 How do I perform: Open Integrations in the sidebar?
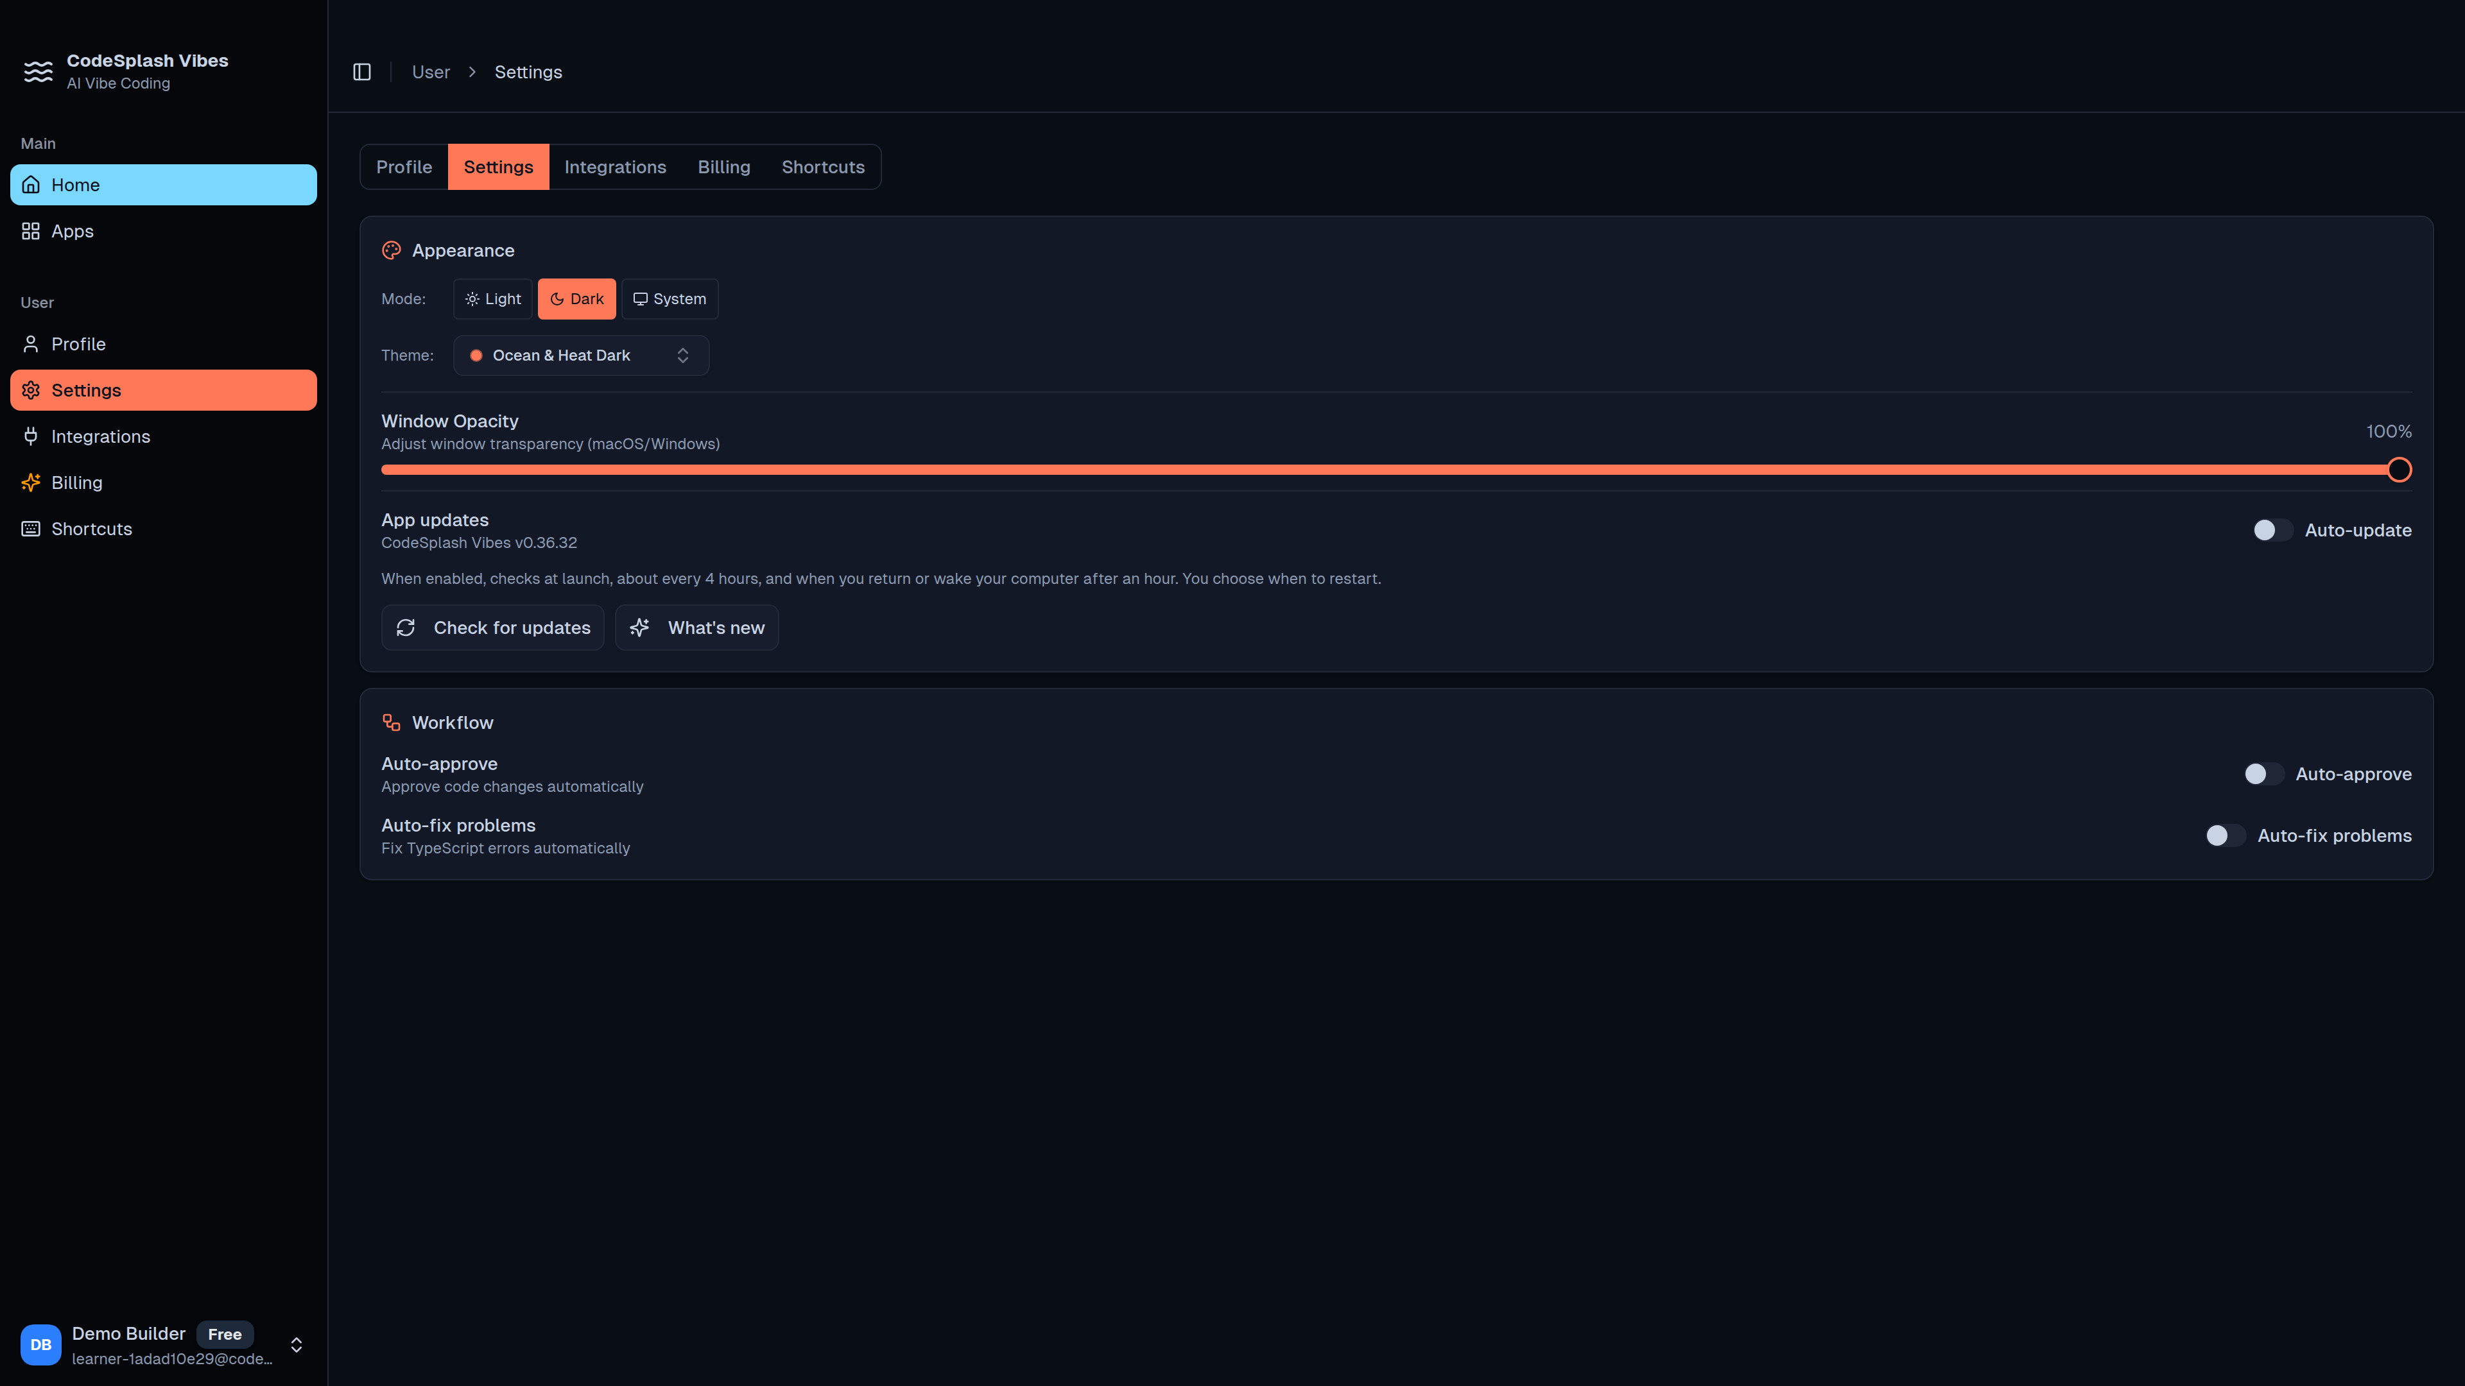click(x=164, y=436)
